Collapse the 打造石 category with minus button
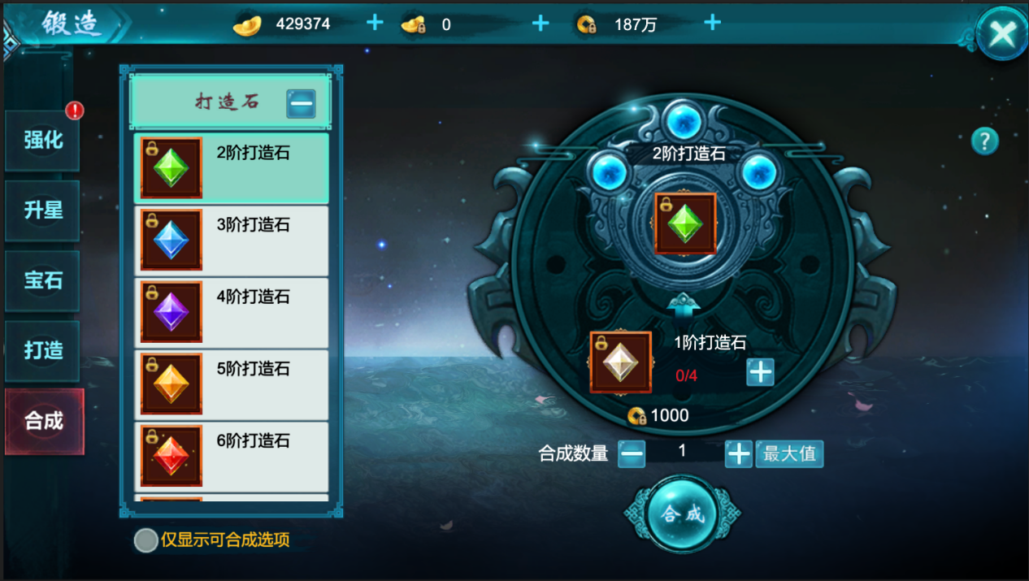This screenshot has width=1029, height=581. 301,104
